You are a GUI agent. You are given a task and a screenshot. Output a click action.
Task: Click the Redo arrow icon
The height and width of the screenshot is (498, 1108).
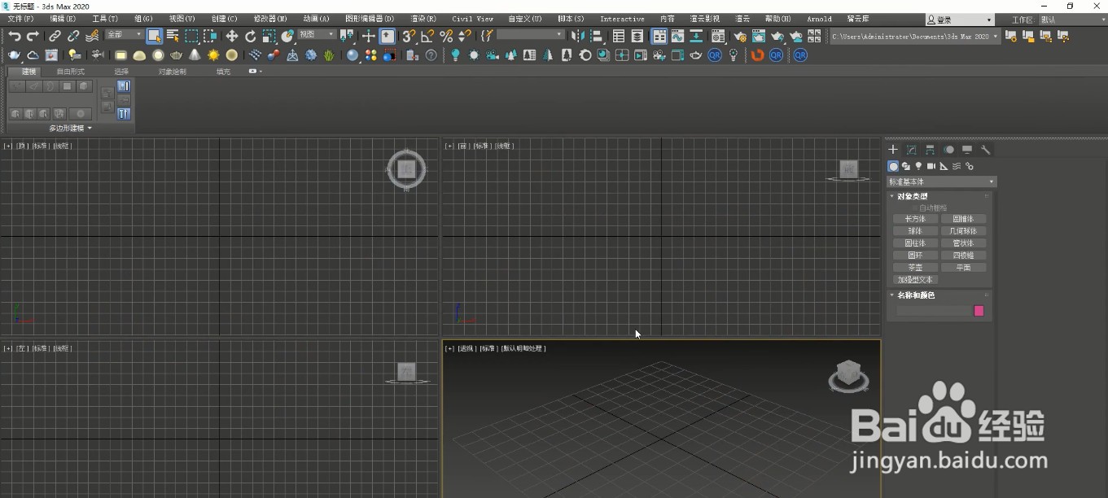(33, 36)
